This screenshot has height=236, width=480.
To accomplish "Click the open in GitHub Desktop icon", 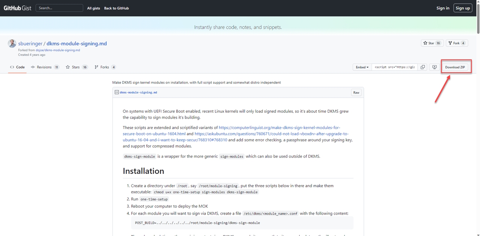I will pyautogui.click(x=435, y=67).
